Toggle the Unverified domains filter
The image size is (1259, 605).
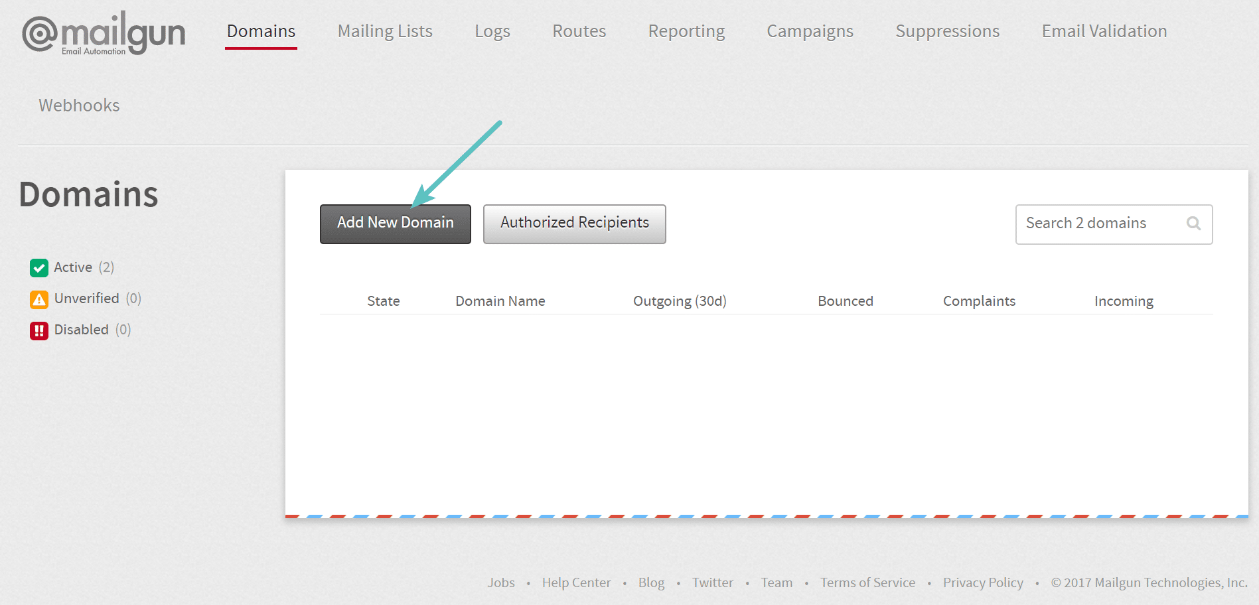87,299
